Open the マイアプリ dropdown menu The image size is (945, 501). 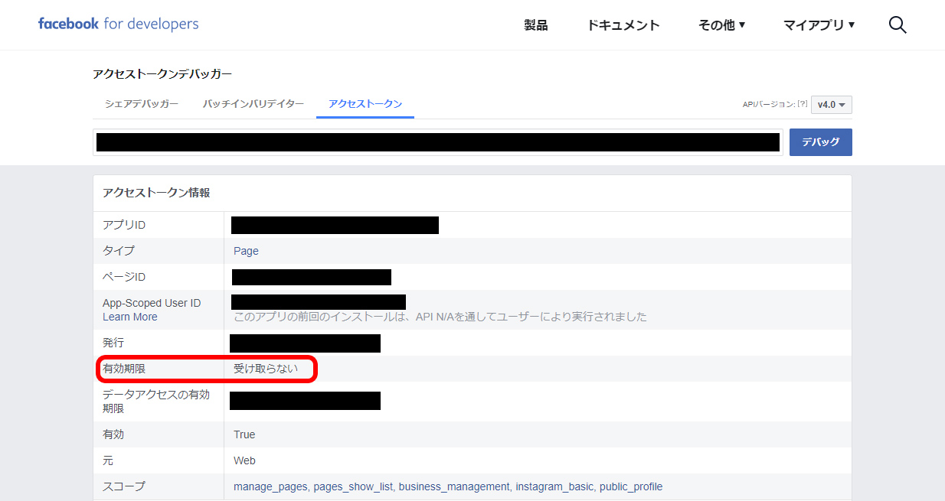[818, 24]
